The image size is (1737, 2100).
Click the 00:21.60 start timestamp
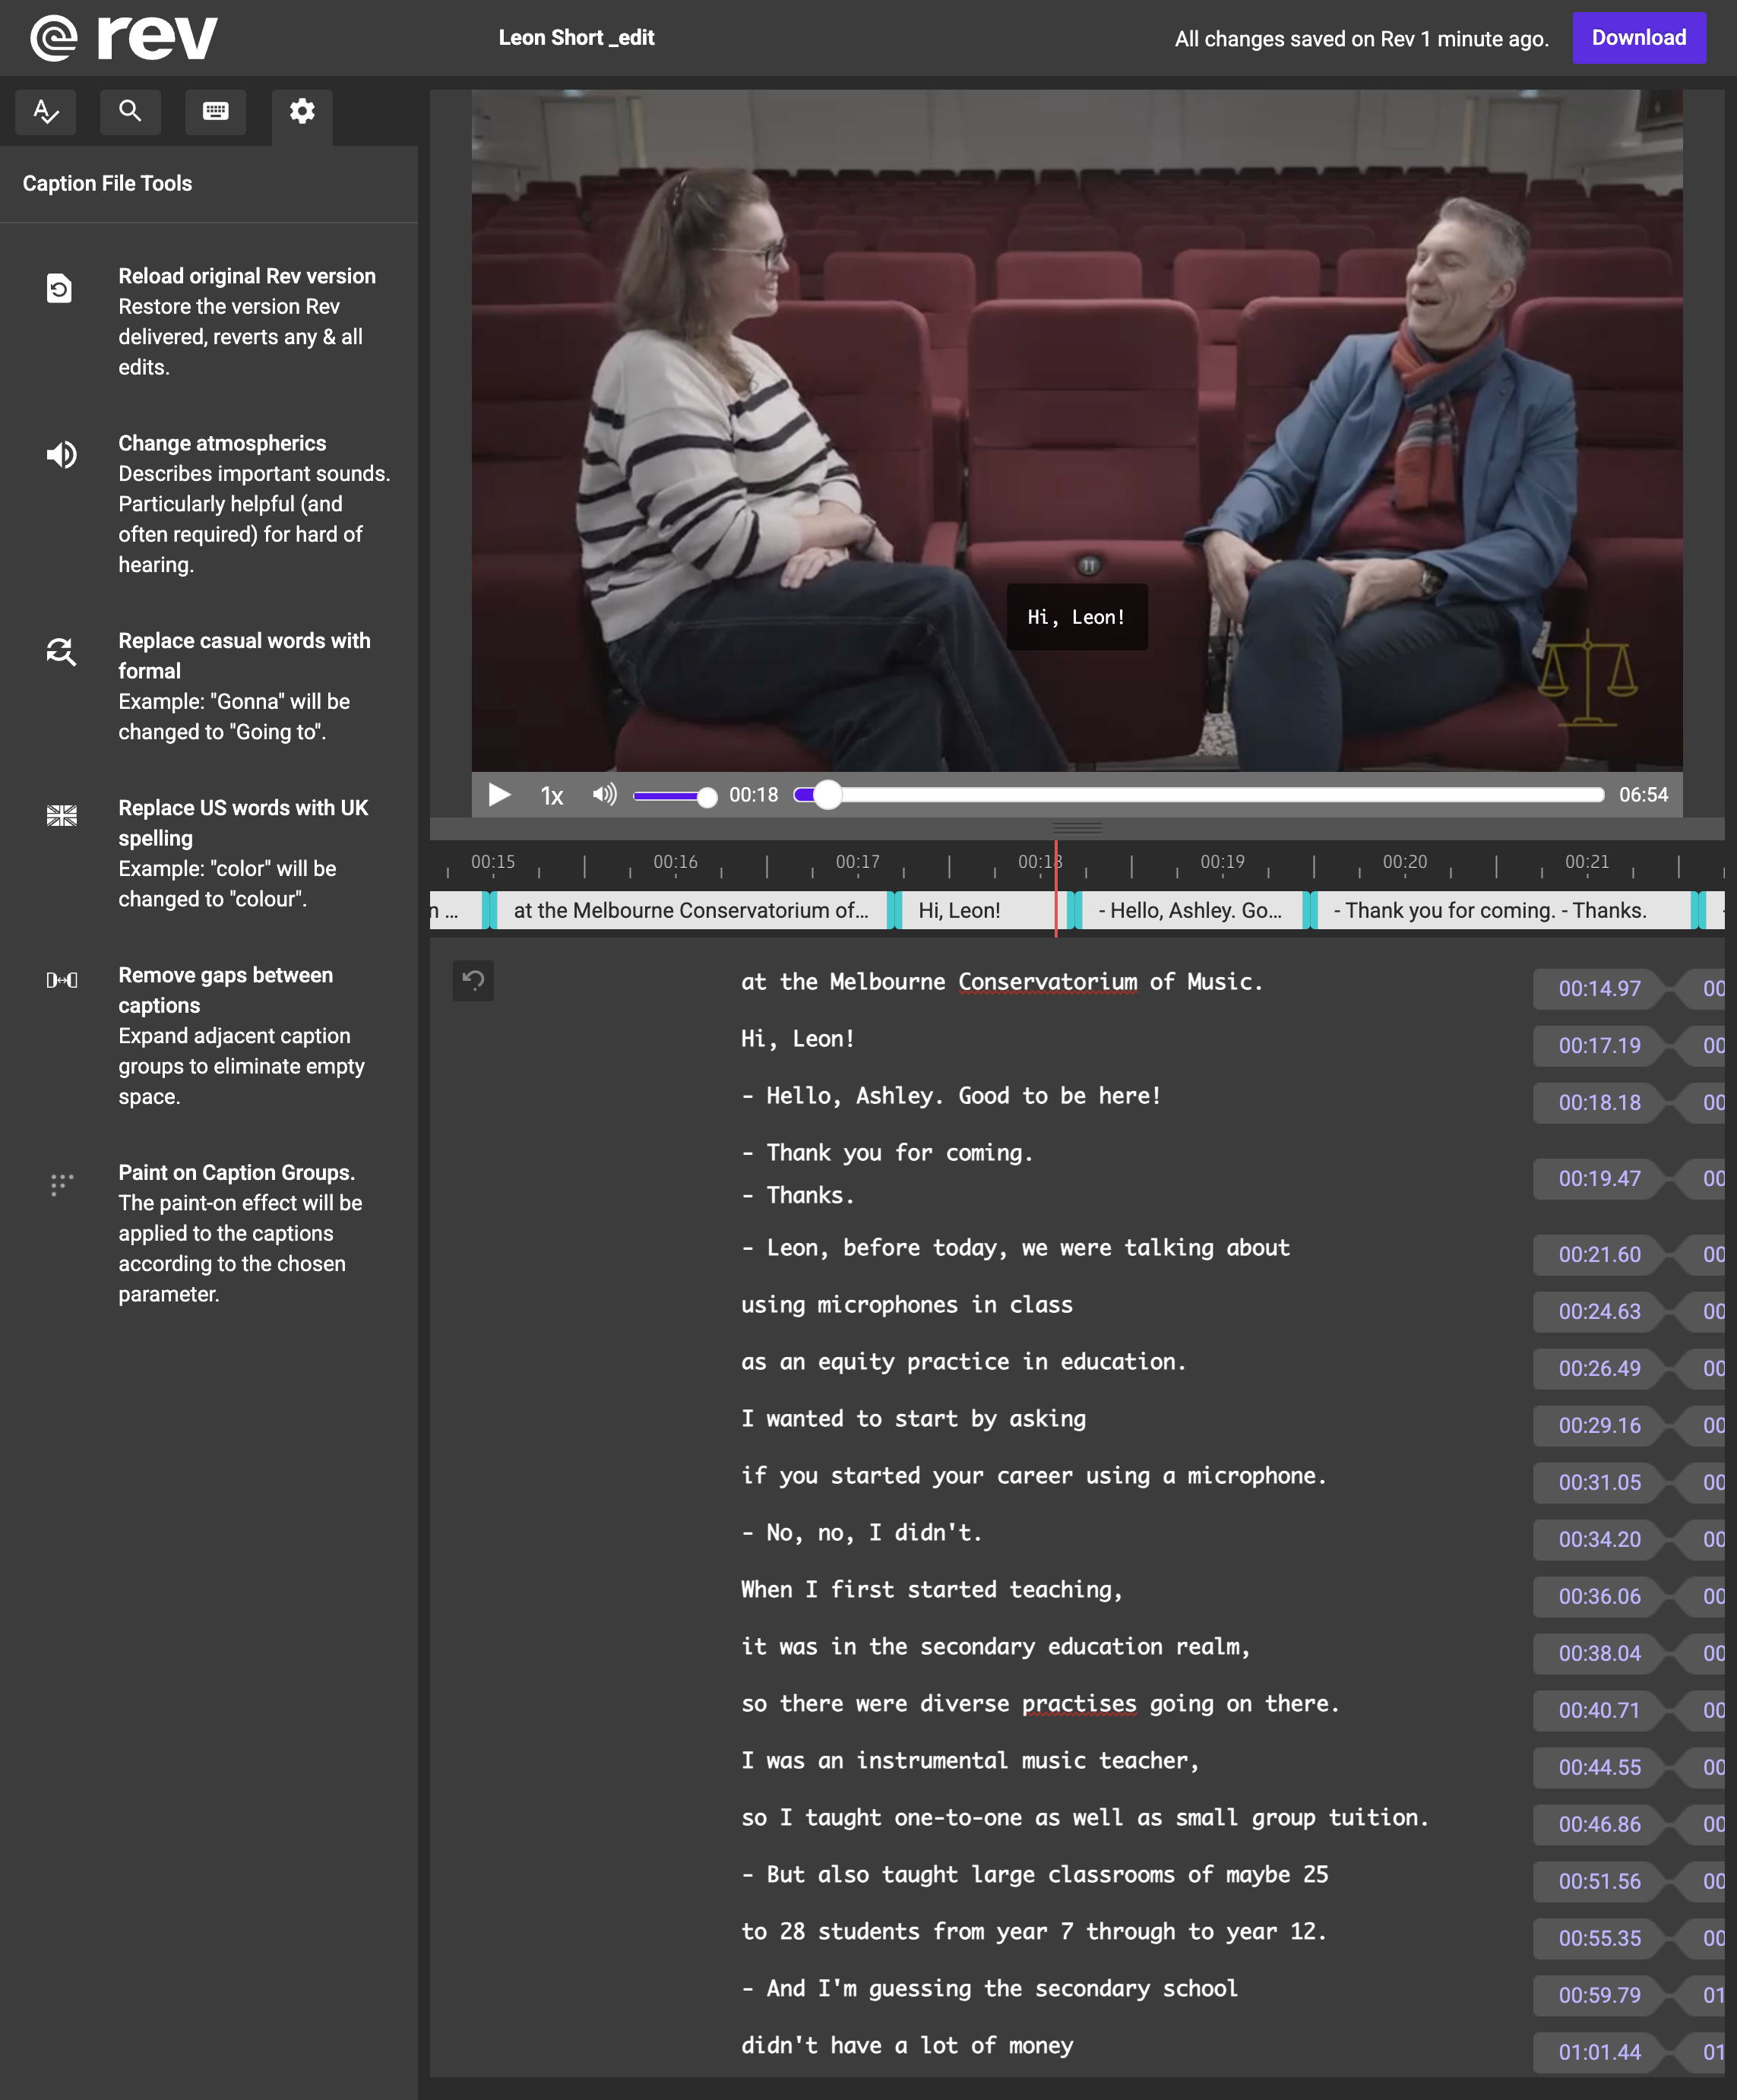coord(1599,1255)
